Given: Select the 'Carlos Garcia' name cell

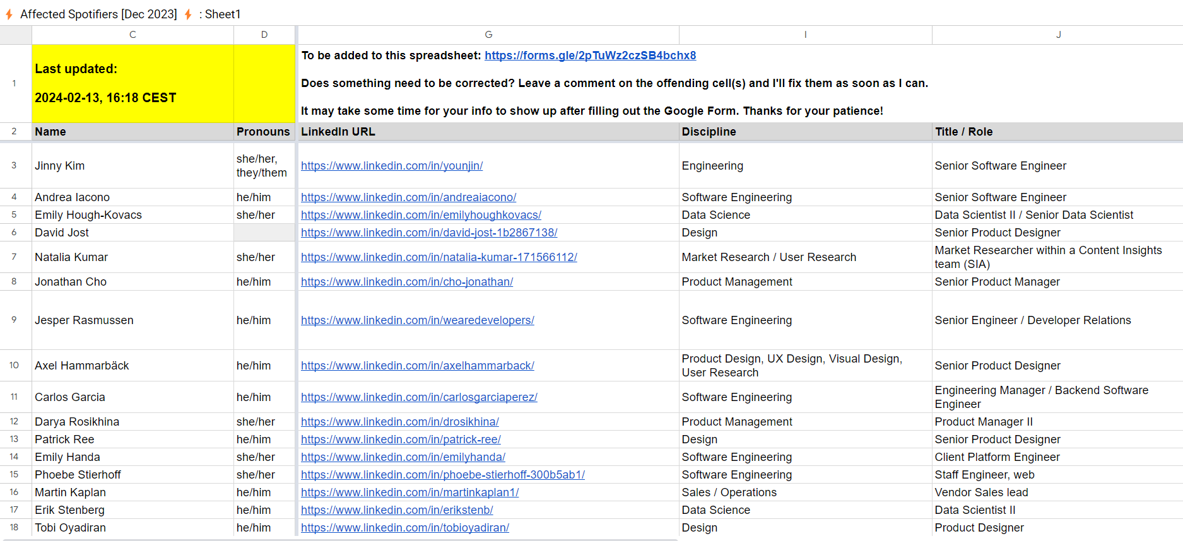Looking at the screenshot, I should pos(132,397).
